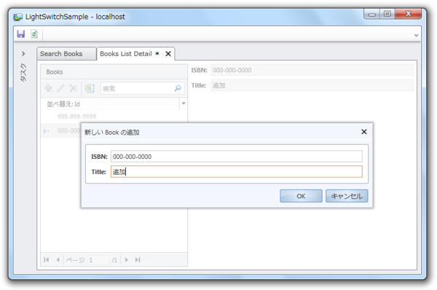The width and height of the screenshot is (437, 290).
Task: Close the 新しい Book の追加 dialog
Action: pos(364,132)
